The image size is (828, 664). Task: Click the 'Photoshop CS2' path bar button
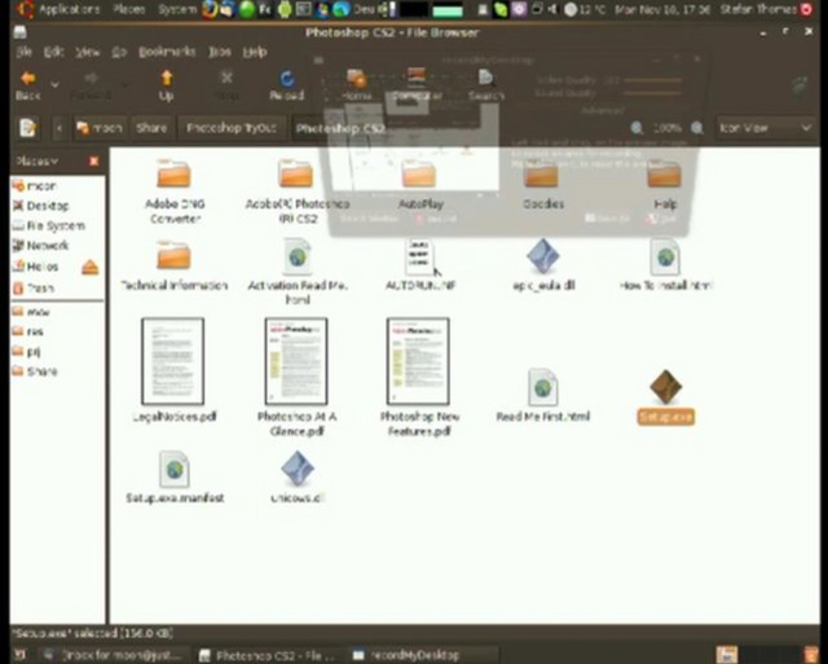[340, 128]
